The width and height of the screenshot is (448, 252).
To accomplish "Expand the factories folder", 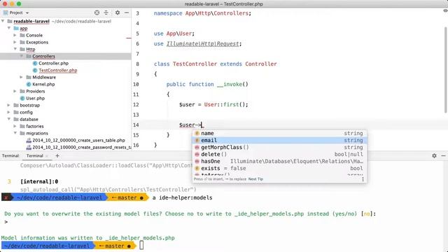I will [15, 126].
